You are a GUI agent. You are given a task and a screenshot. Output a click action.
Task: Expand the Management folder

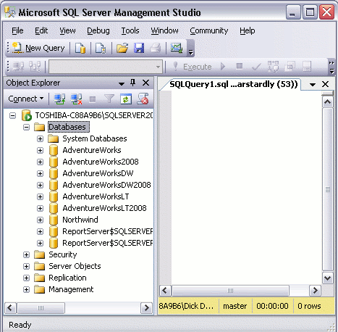26,289
